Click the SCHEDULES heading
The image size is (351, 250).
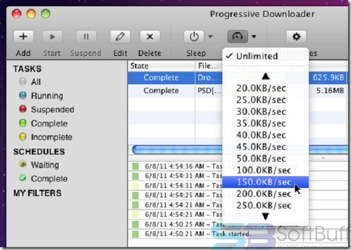[39, 152]
